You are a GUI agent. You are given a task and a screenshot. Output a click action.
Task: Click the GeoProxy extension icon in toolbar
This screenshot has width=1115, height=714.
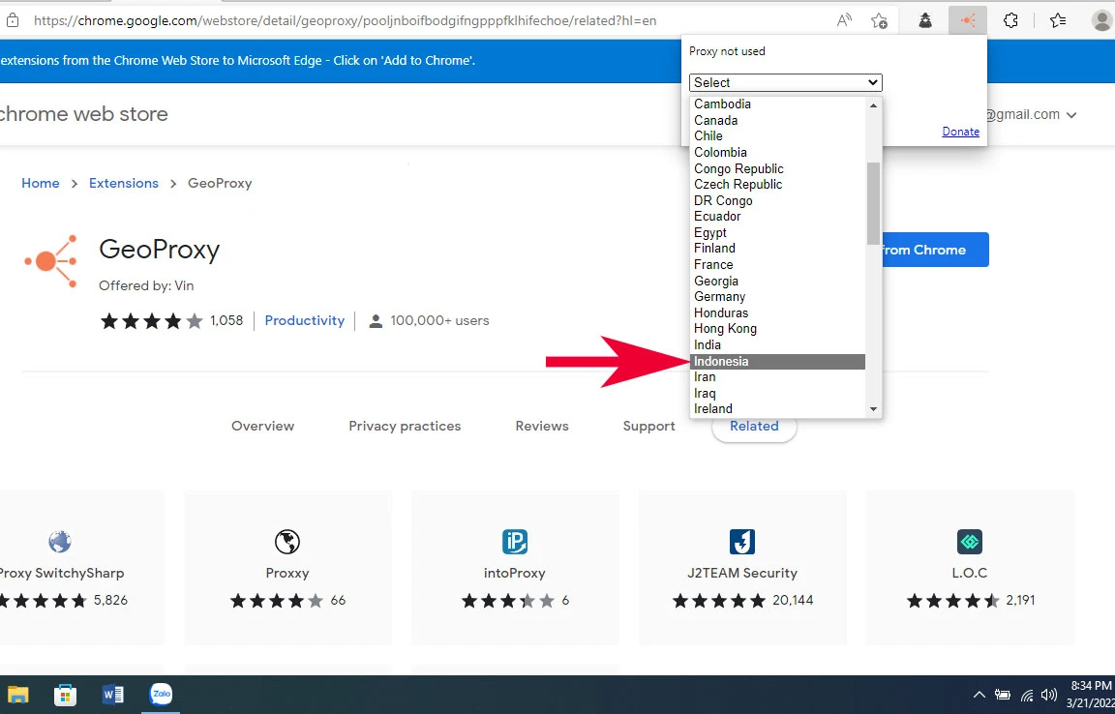967,20
